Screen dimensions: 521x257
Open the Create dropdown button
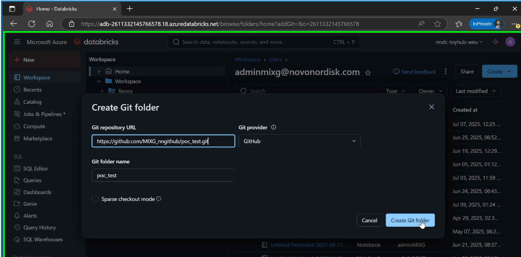point(499,72)
